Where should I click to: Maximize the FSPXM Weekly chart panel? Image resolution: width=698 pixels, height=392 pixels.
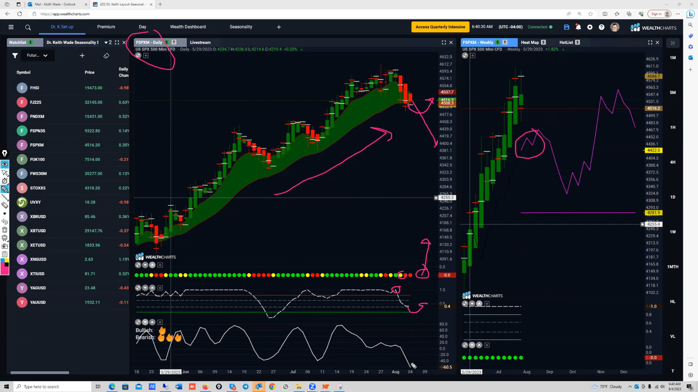pos(650,42)
